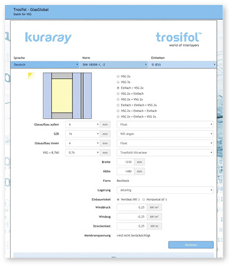Select Einfach + Einfach + VSG 2x option
Screen dimensions: 232x267
pos(118,105)
